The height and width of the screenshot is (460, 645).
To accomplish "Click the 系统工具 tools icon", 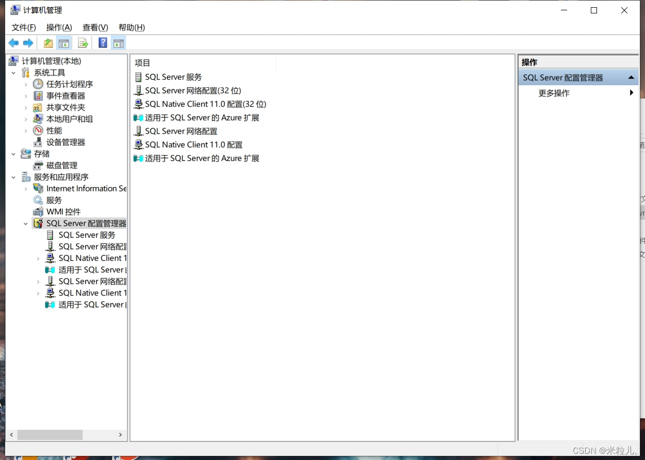I will point(26,73).
